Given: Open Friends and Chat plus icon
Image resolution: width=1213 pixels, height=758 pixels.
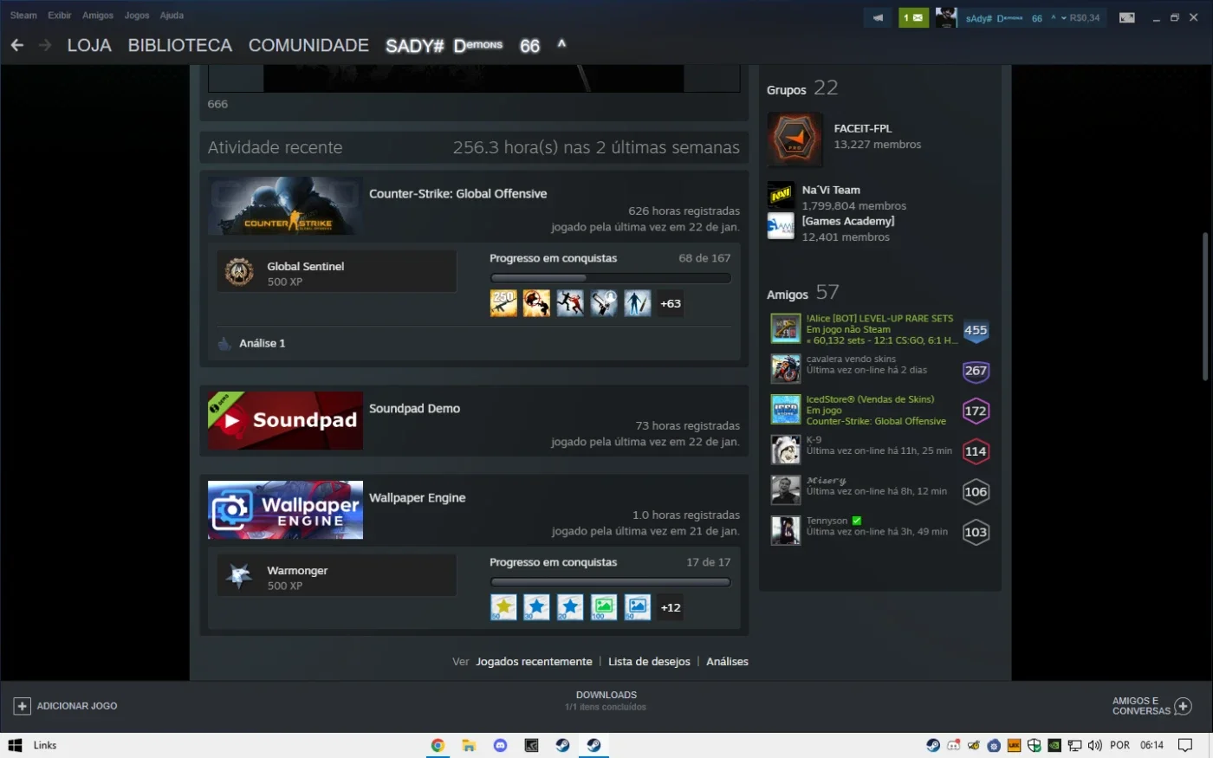Looking at the screenshot, I should [1183, 706].
